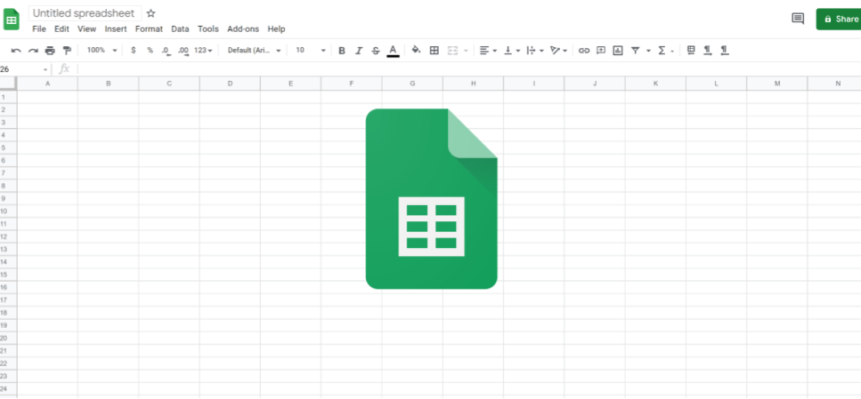Select column K header

pyautogui.click(x=655, y=84)
